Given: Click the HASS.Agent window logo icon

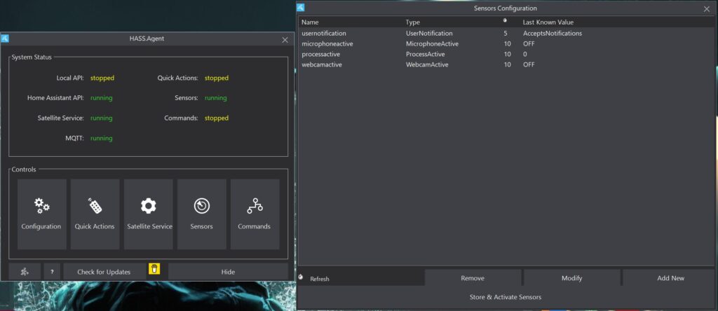Looking at the screenshot, I should 6,39.
